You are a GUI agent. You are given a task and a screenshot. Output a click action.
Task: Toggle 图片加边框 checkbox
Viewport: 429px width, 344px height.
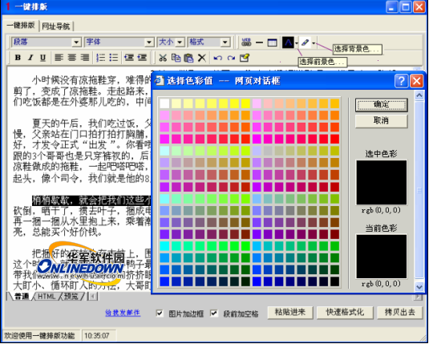[160, 313]
